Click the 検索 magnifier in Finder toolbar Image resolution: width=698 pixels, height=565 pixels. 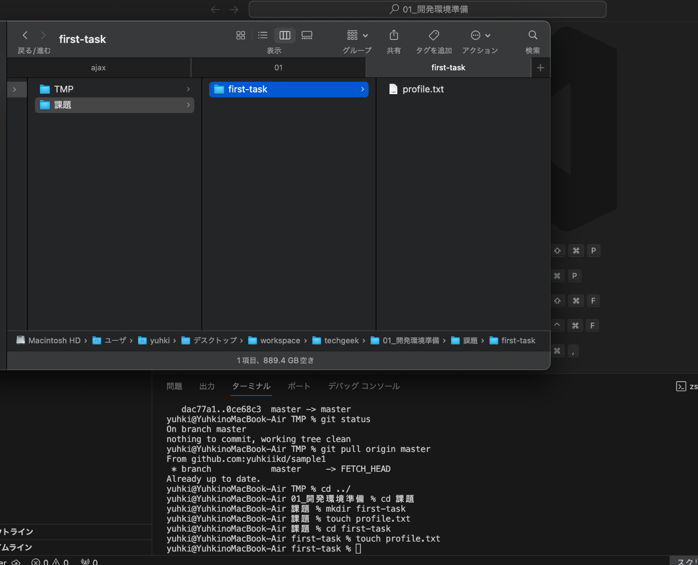[x=533, y=35]
